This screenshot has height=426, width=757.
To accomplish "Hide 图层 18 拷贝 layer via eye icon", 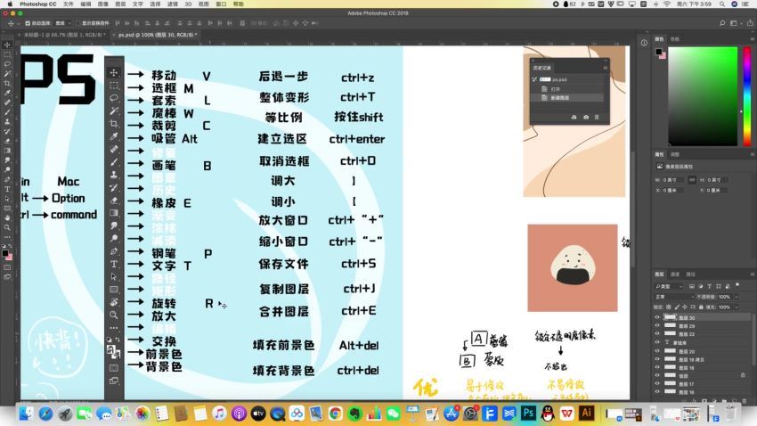I will [x=657, y=359].
